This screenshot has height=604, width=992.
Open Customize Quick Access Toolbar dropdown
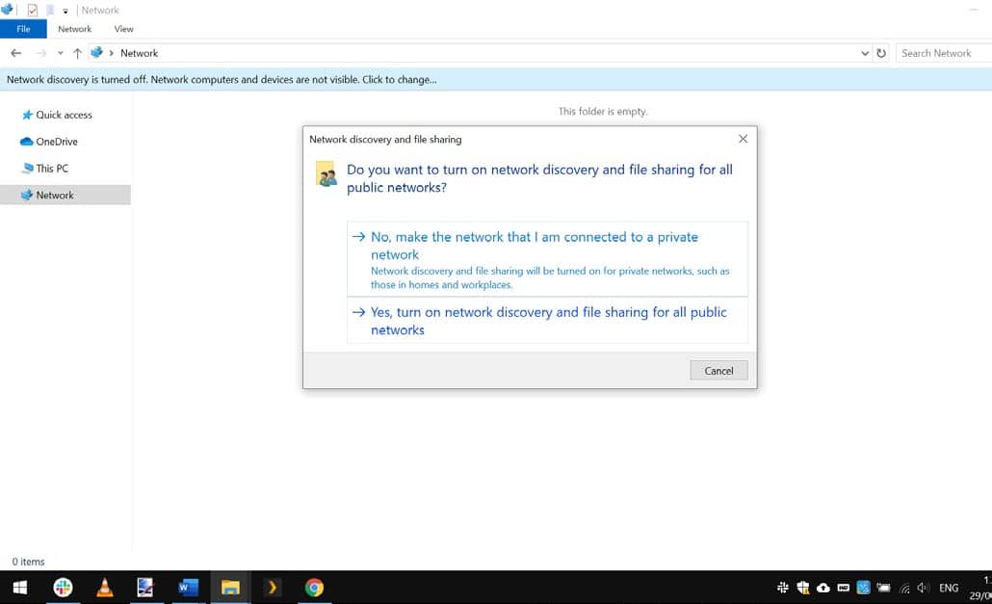[65, 11]
